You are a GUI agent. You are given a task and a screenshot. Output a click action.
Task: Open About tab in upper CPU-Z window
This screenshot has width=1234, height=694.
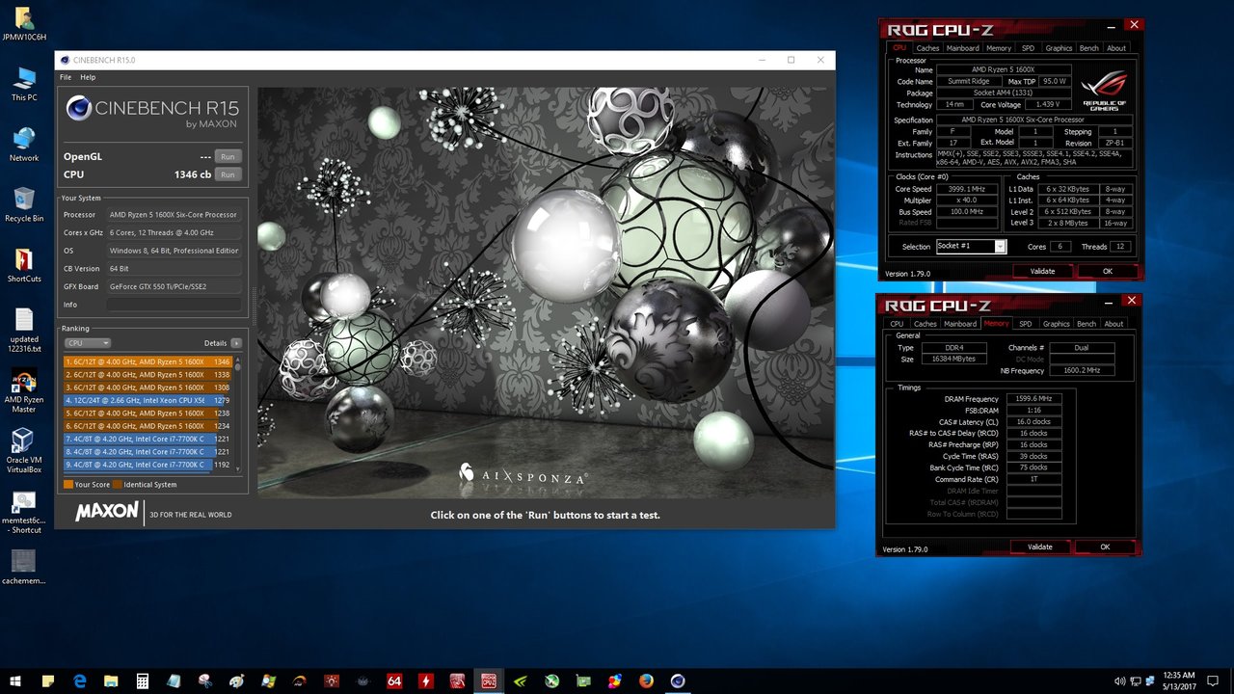[1116, 48]
